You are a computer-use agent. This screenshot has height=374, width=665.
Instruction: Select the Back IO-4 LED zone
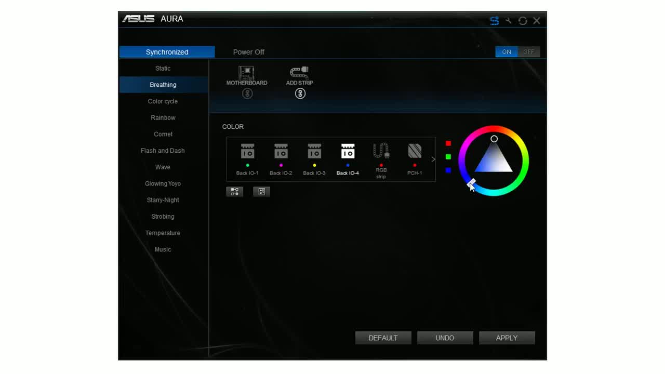(x=348, y=159)
